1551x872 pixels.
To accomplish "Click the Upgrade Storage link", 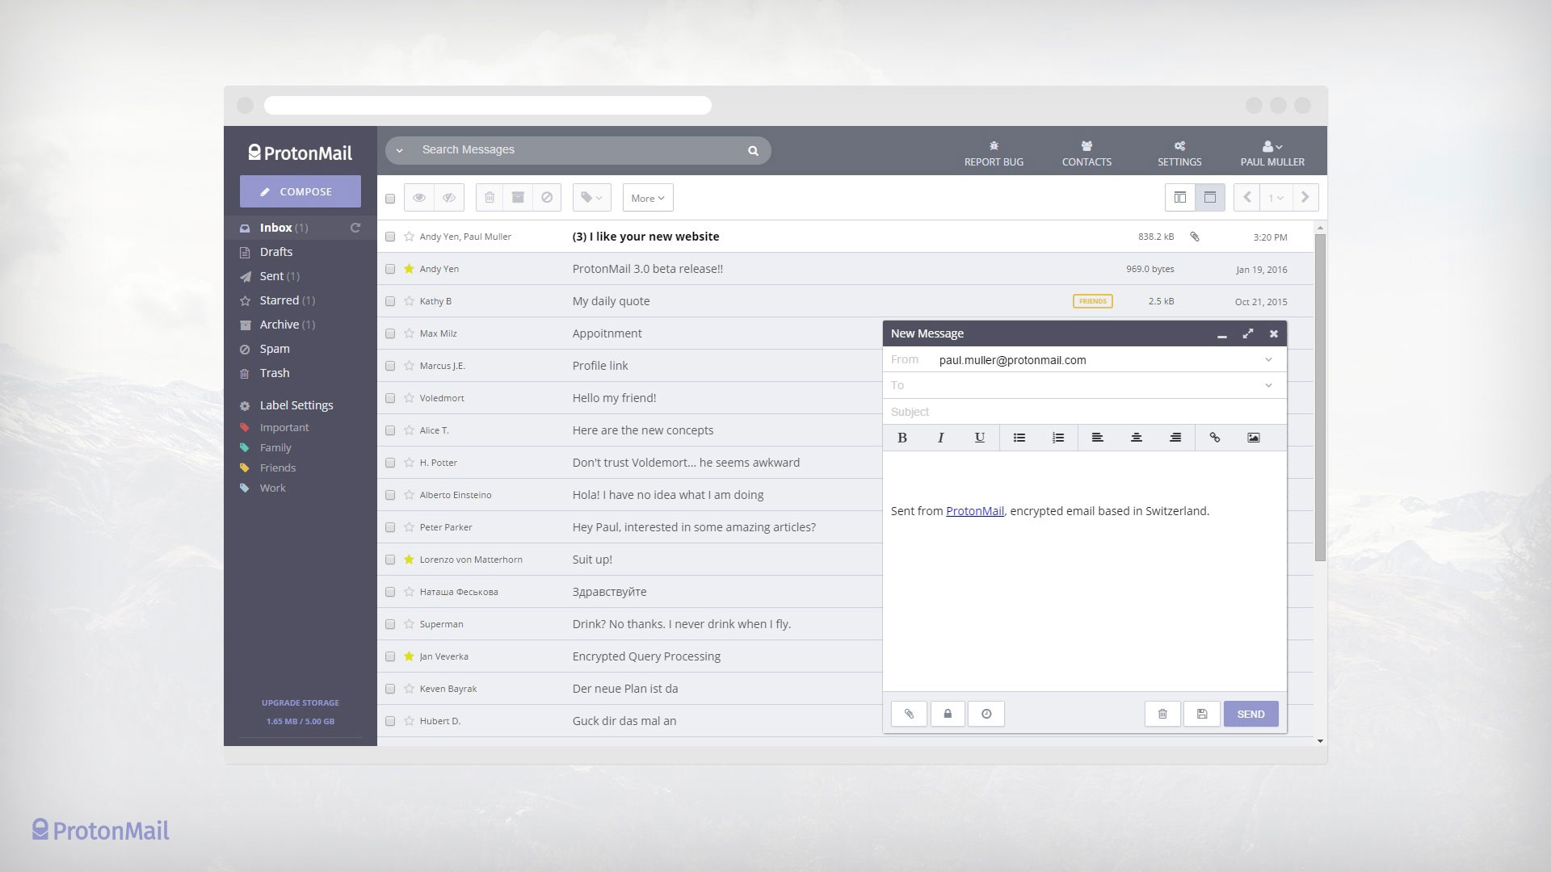I will [x=300, y=702].
